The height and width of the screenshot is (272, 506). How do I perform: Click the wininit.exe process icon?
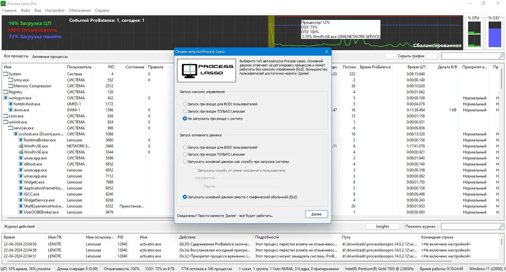click(6, 122)
